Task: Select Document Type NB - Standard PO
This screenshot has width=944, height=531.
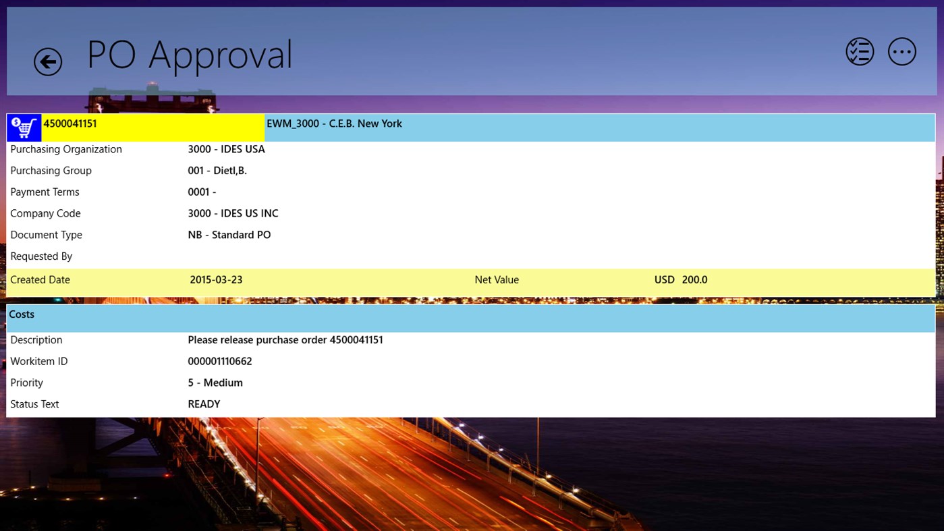Action: pos(229,234)
